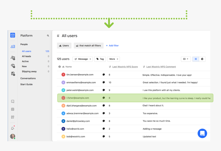Open the search magnifier beside Platform

pos(48,36)
